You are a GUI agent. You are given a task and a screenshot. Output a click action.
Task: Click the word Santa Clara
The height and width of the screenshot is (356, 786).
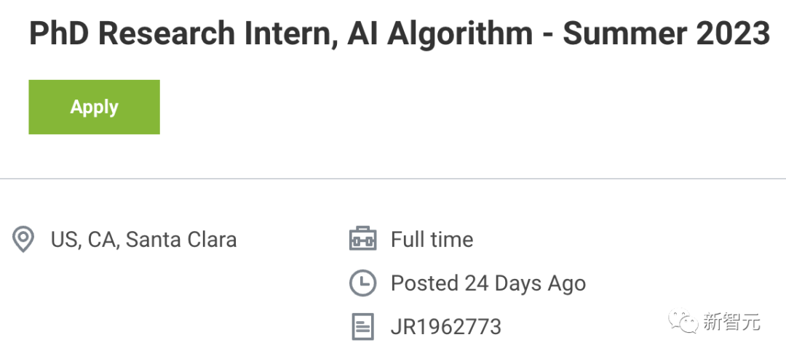[x=181, y=239]
